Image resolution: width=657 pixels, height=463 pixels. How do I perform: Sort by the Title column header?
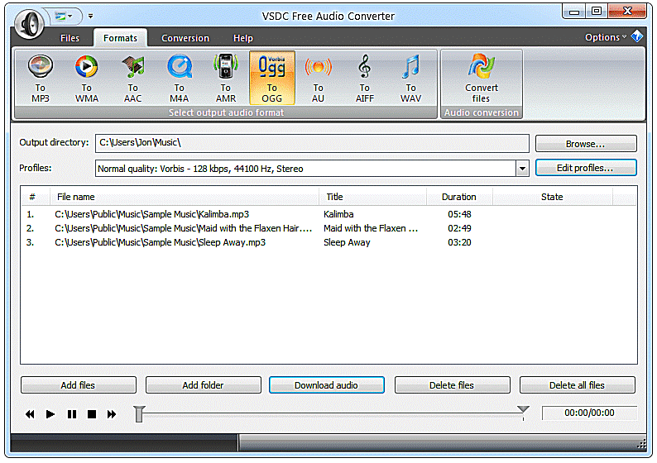tap(373, 197)
